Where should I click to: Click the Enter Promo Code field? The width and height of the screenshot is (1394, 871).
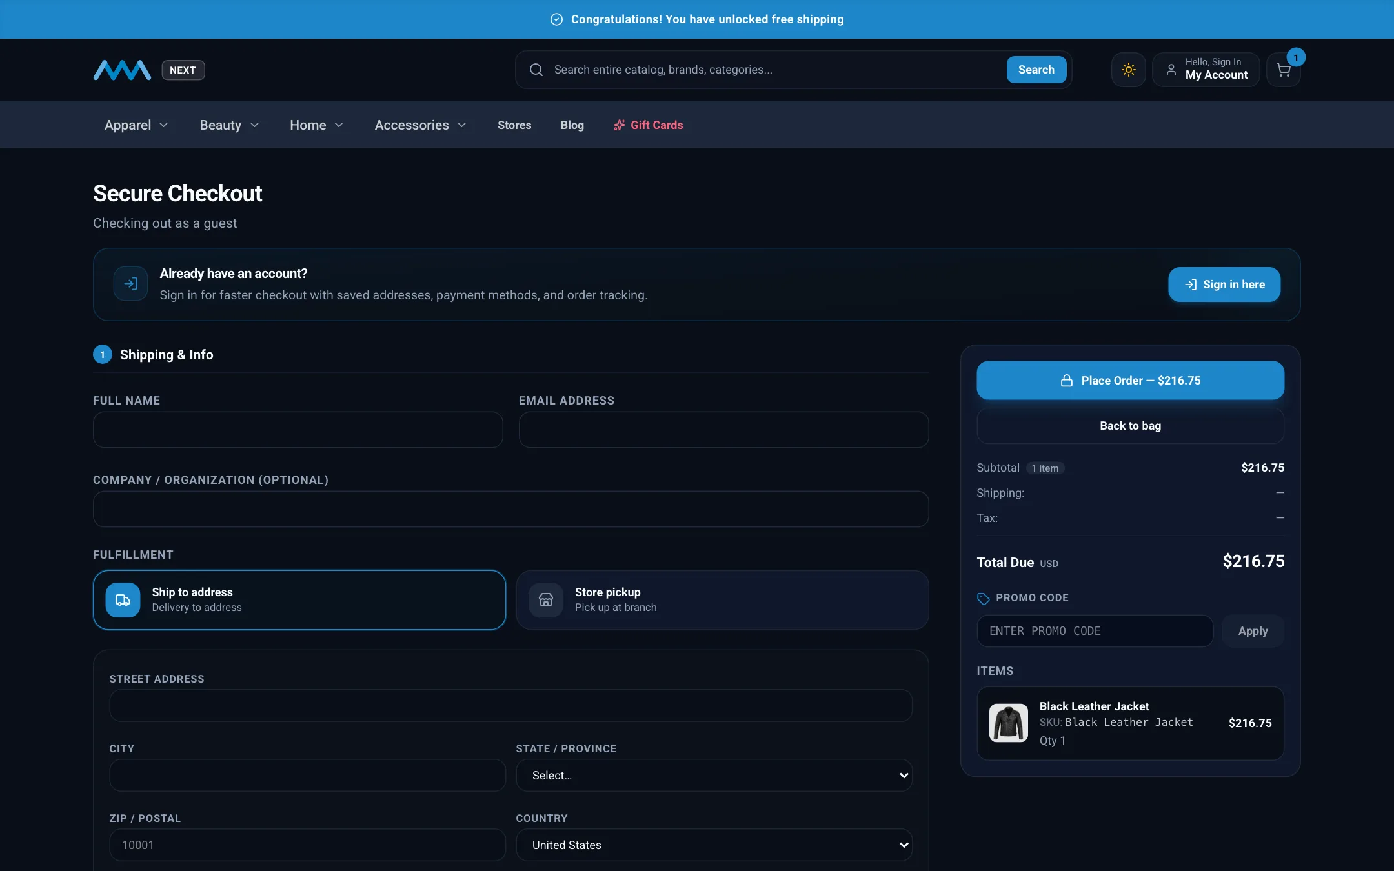[x=1095, y=631]
